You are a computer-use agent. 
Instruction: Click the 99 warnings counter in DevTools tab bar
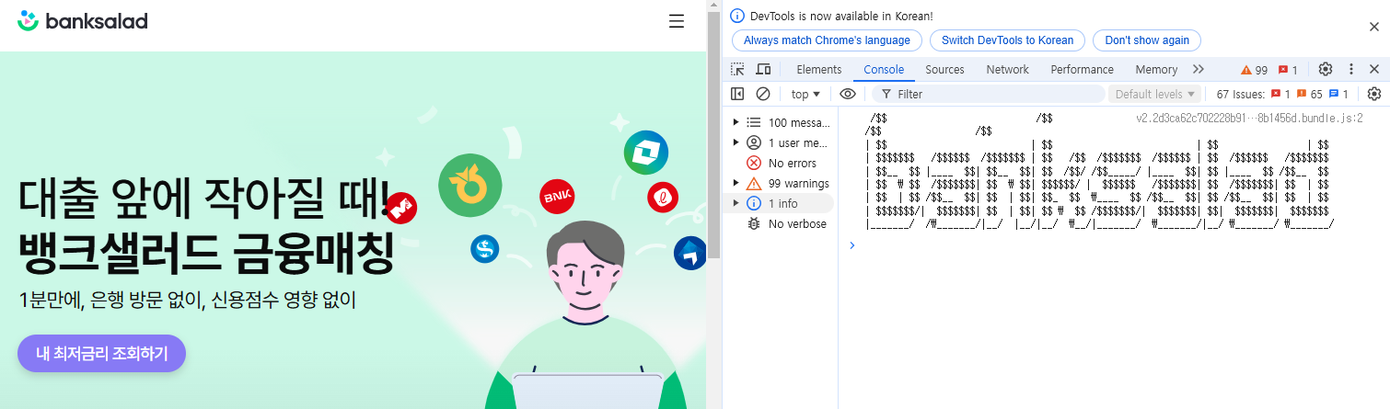[1254, 70]
